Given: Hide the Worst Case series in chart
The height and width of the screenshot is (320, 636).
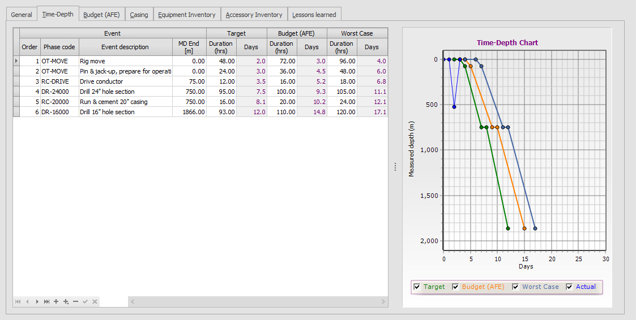Looking at the screenshot, I should (x=515, y=287).
